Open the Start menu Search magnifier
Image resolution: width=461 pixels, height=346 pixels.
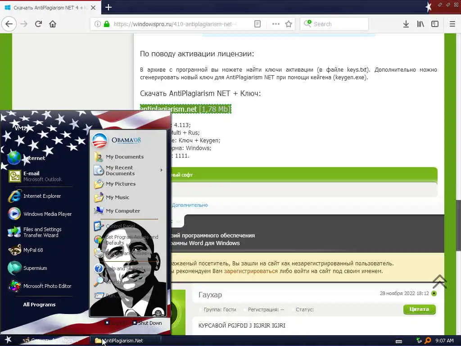click(99, 282)
